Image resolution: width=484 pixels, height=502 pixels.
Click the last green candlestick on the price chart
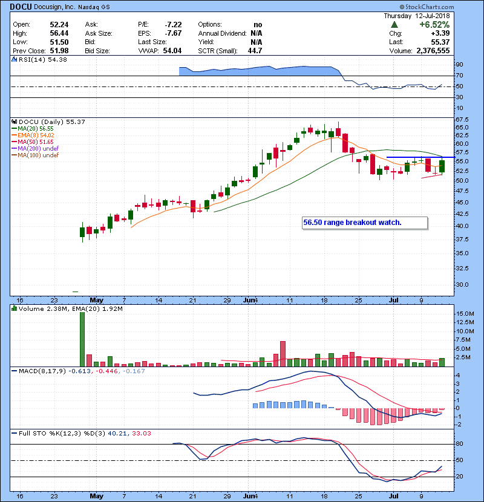point(442,166)
